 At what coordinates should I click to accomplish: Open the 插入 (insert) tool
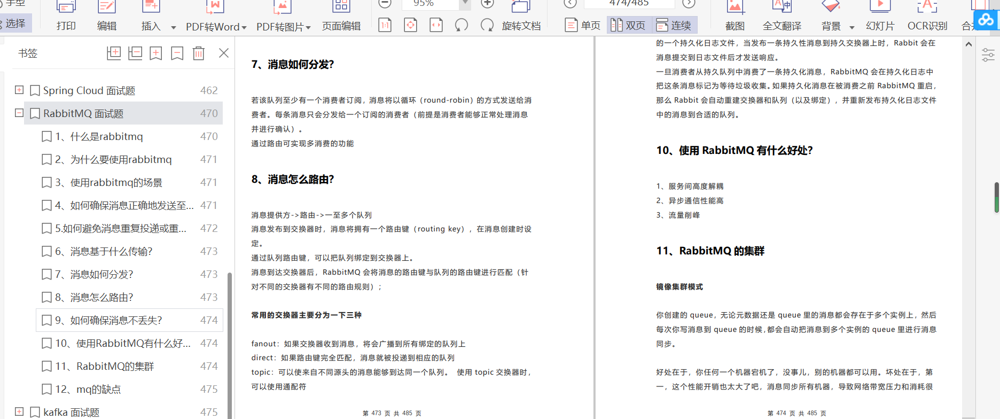point(151,17)
